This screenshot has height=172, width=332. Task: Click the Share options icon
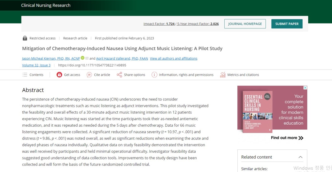click(119, 75)
